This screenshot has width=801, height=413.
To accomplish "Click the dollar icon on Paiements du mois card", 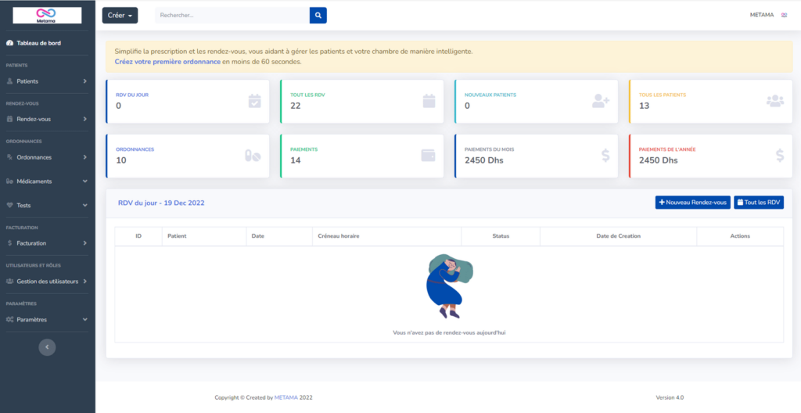I will pos(605,156).
